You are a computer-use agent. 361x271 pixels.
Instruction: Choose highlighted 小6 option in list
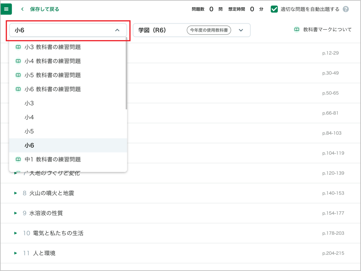click(68, 146)
